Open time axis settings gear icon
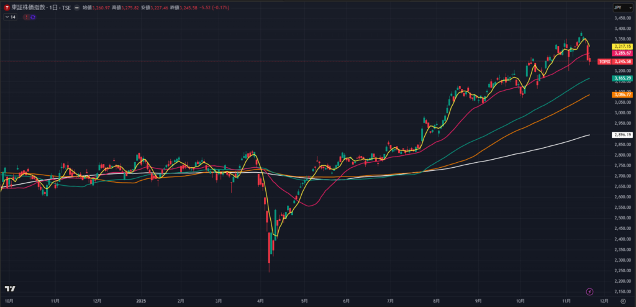The image size is (636, 307). pos(623,300)
